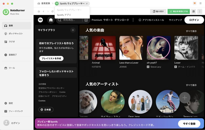Show all 人気の楽曲 via すべて表示
The width and height of the screenshot is (205, 130).
pos(191,31)
